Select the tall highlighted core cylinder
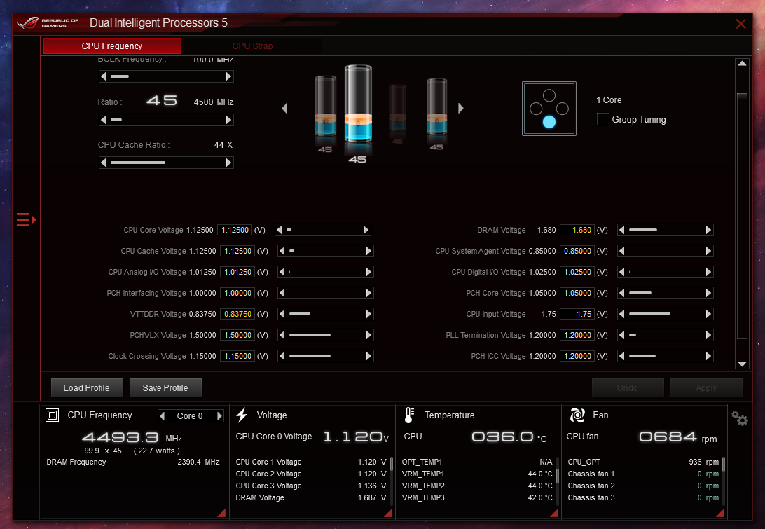This screenshot has width=765, height=529. tap(358, 104)
